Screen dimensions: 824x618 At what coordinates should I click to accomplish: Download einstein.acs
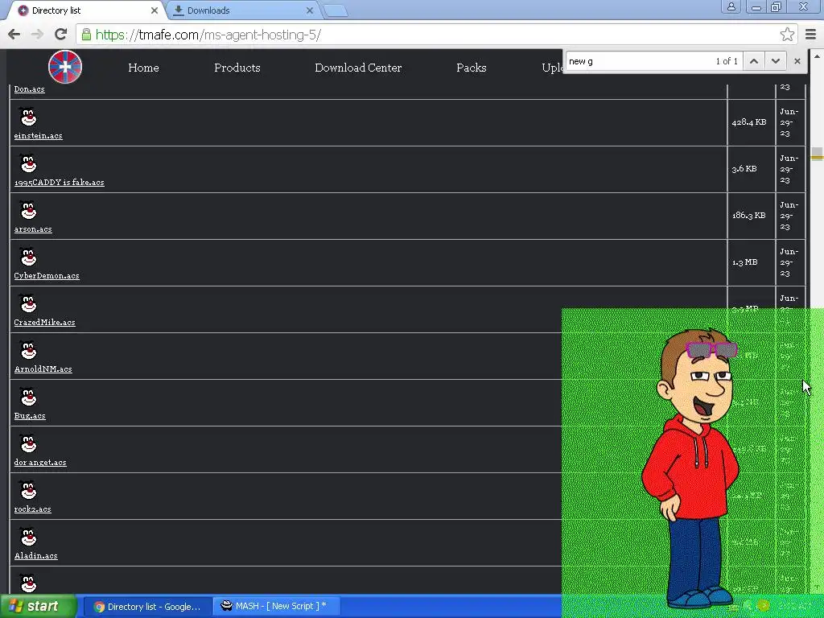(39, 135)
